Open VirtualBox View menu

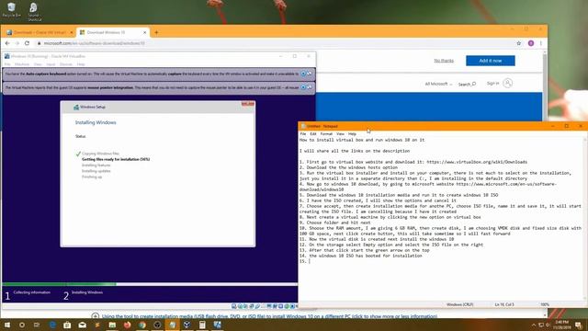click(x=38, y=64)
